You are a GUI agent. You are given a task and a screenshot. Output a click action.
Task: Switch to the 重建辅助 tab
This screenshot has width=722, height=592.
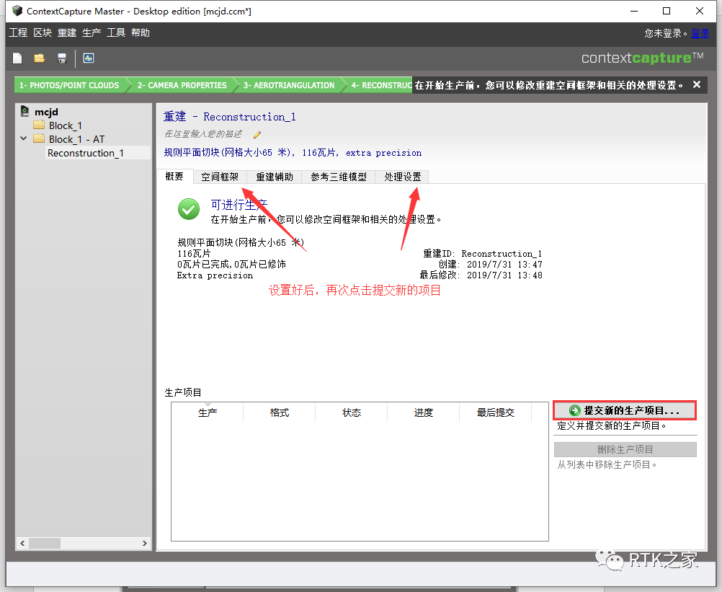(275, 177)
